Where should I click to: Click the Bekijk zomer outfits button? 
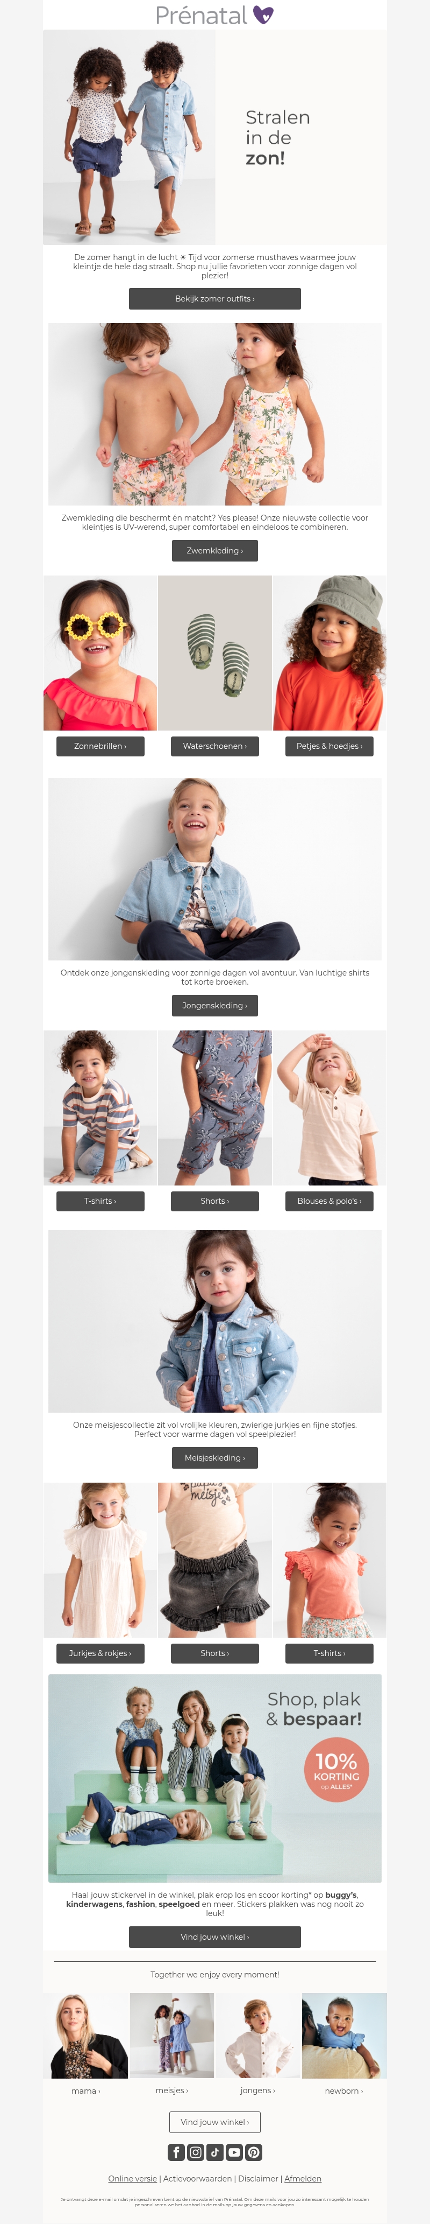(x=214, y=299)
